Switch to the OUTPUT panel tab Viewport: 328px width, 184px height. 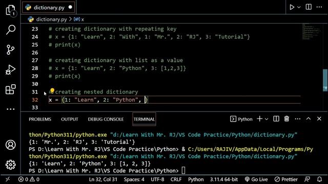tap(70, 119)
